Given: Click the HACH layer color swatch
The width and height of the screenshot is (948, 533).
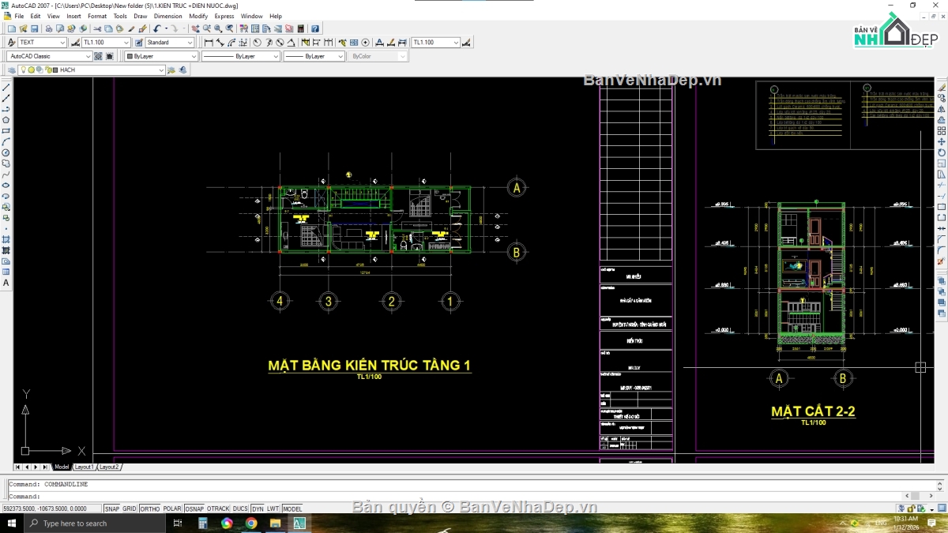Looking at the screenshot, I should [55, 69].
